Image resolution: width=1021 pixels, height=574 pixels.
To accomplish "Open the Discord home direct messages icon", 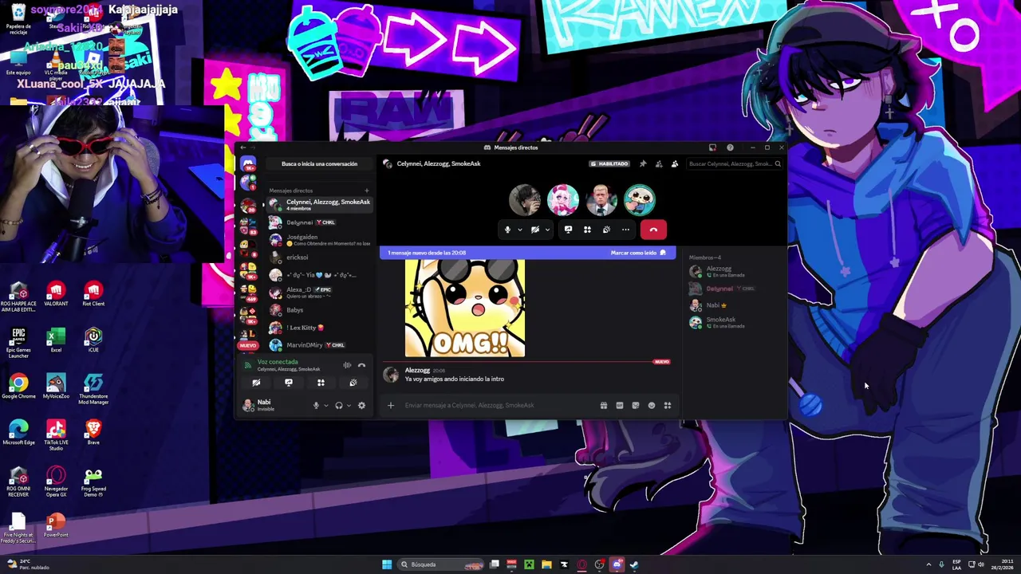I will 248,163.
